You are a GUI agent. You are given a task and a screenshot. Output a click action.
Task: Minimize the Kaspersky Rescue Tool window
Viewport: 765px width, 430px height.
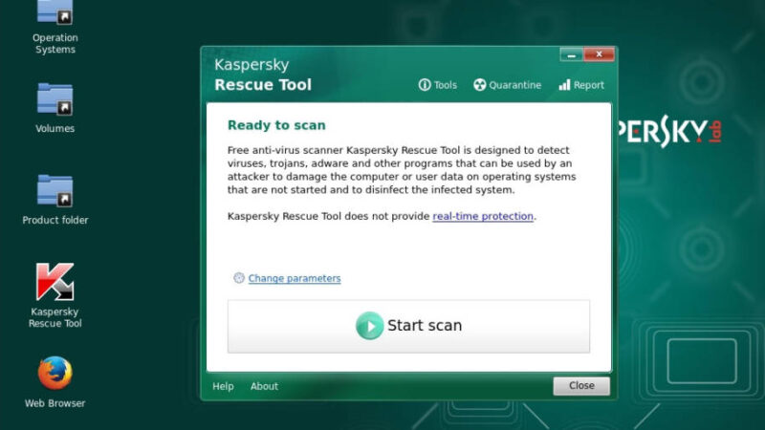tap(571, 54)
